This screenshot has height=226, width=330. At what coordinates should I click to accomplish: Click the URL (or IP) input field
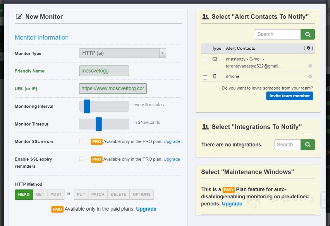(x=113, y=88)
